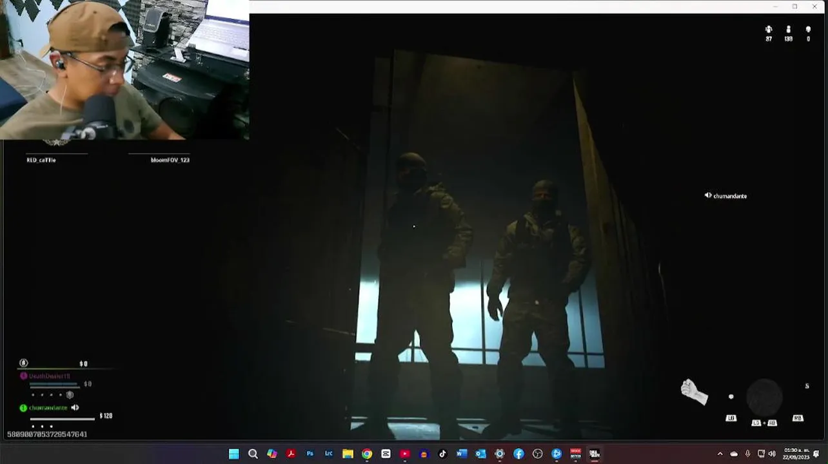
Task: Click the long ID number at bottom-left
Action: (x=47, y=434)
